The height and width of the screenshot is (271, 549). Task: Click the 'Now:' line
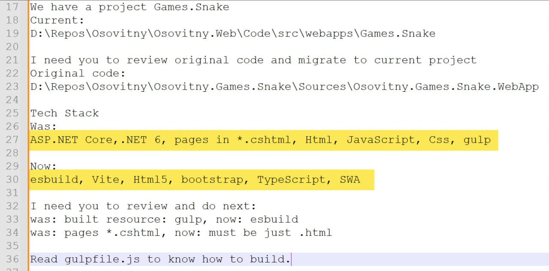(x=43, y=166)
